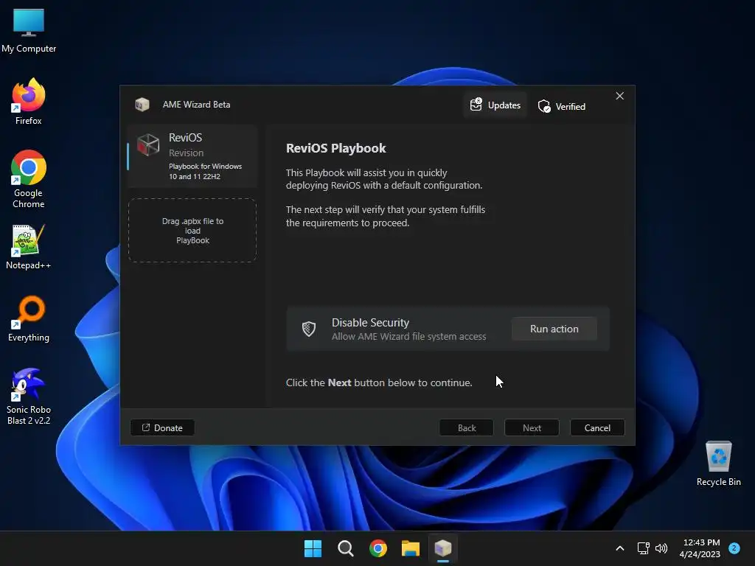
Task: Run the Disable Security action
Action: 554,329
